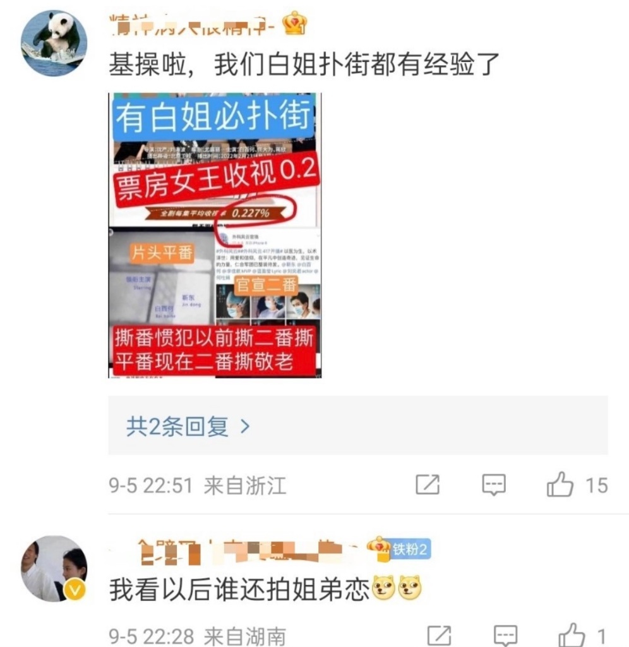Tap the 9-5 22:51 来自浙江 timestamp
This screenshot has width=629, height=647.
[198, 485]
